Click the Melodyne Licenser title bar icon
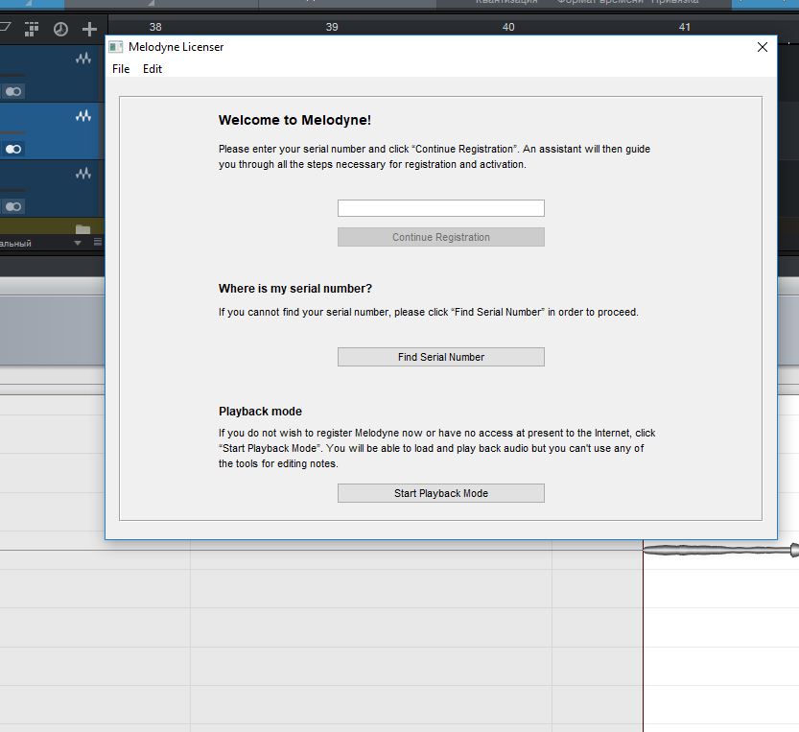799x732 pixels. (116, 47)
